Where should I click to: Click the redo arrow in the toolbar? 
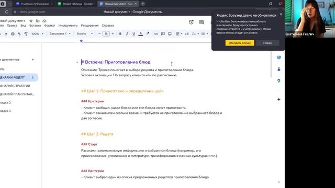tap(6, 33)
